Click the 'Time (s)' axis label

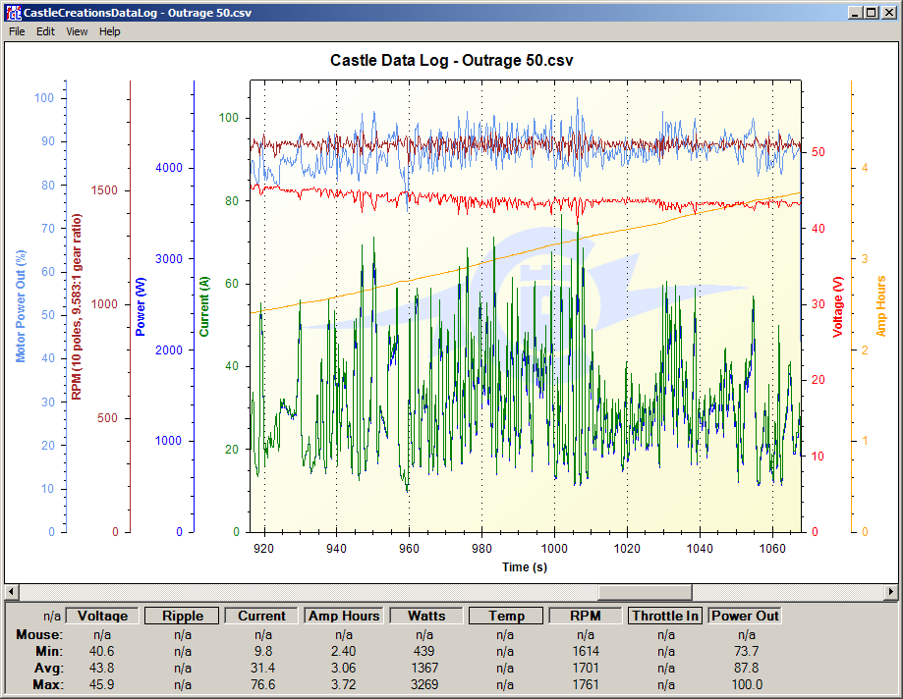tap(524, 567)
